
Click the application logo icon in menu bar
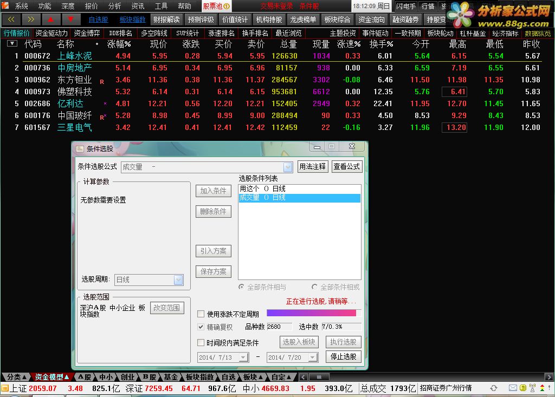tap(5, 5)
